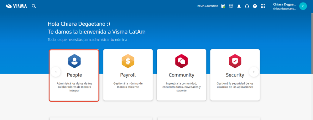Click 'Todo lo que necesitás' subtitle

(x=87, y=39)
